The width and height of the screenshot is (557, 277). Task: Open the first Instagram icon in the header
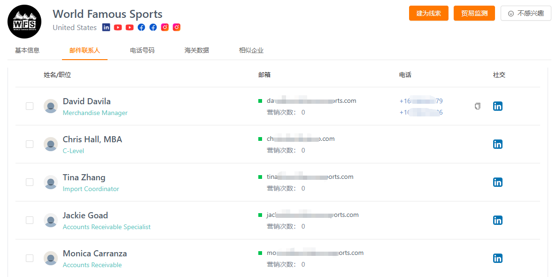point(165,27)
